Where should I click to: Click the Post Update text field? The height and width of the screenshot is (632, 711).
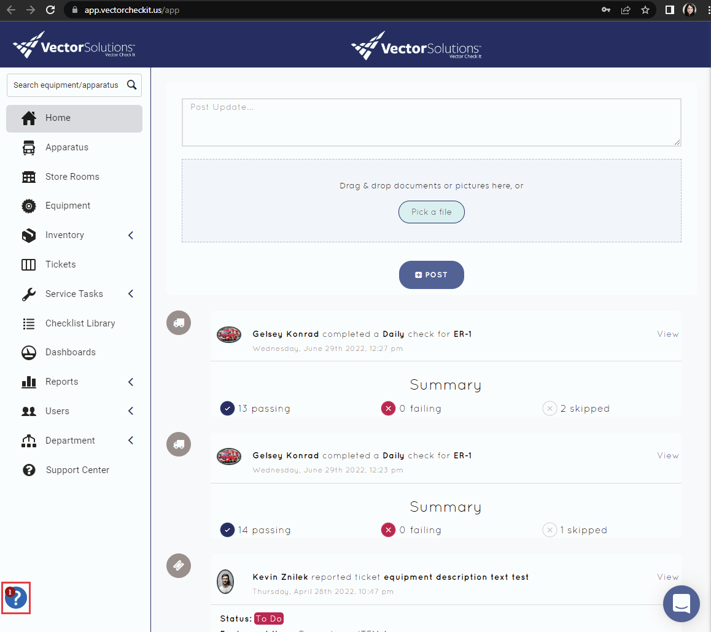(x=432, y=121)
